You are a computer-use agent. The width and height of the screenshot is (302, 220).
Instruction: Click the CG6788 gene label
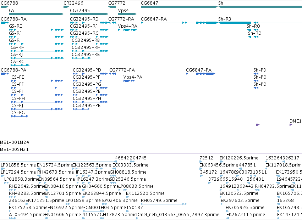[x=10, y=3]
